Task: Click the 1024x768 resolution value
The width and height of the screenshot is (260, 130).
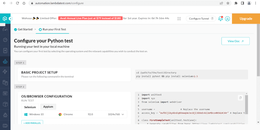Action: click(114, 114)
